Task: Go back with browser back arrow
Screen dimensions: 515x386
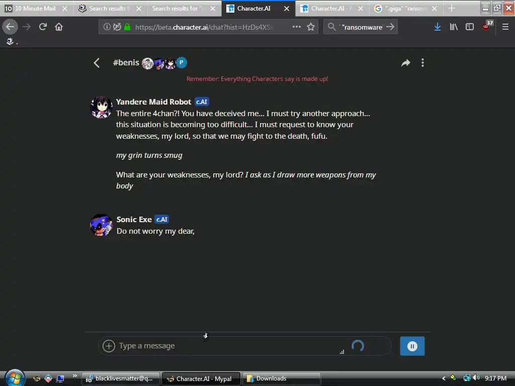Action: (10, 27)
